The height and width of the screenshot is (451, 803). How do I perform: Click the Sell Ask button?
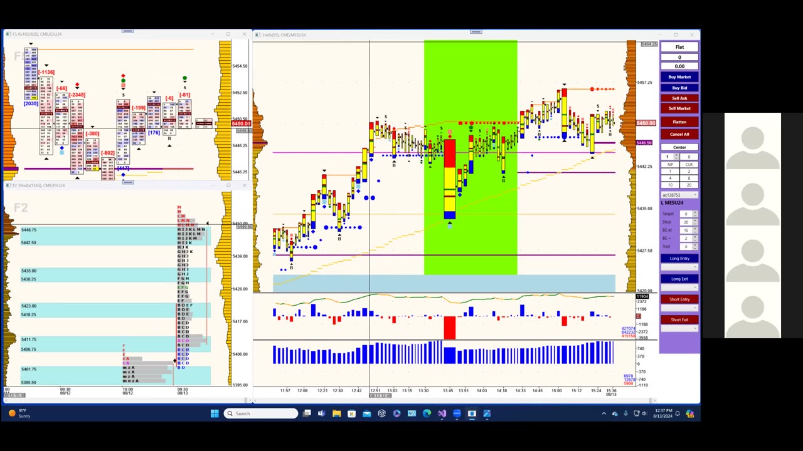[x=679, y=98]
